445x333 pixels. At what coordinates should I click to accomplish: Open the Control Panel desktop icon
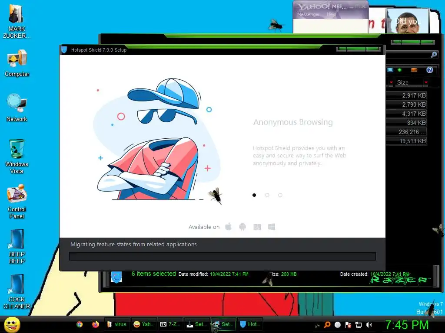[17, 202]
